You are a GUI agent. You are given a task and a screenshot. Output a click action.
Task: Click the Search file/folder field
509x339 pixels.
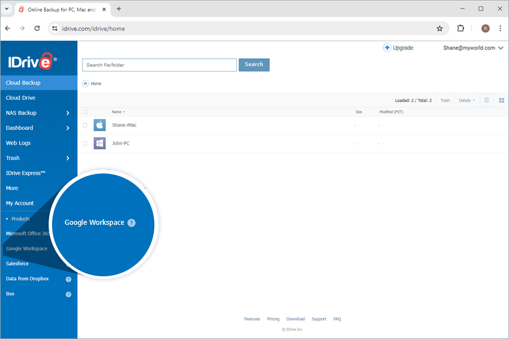tap(159, 65)
